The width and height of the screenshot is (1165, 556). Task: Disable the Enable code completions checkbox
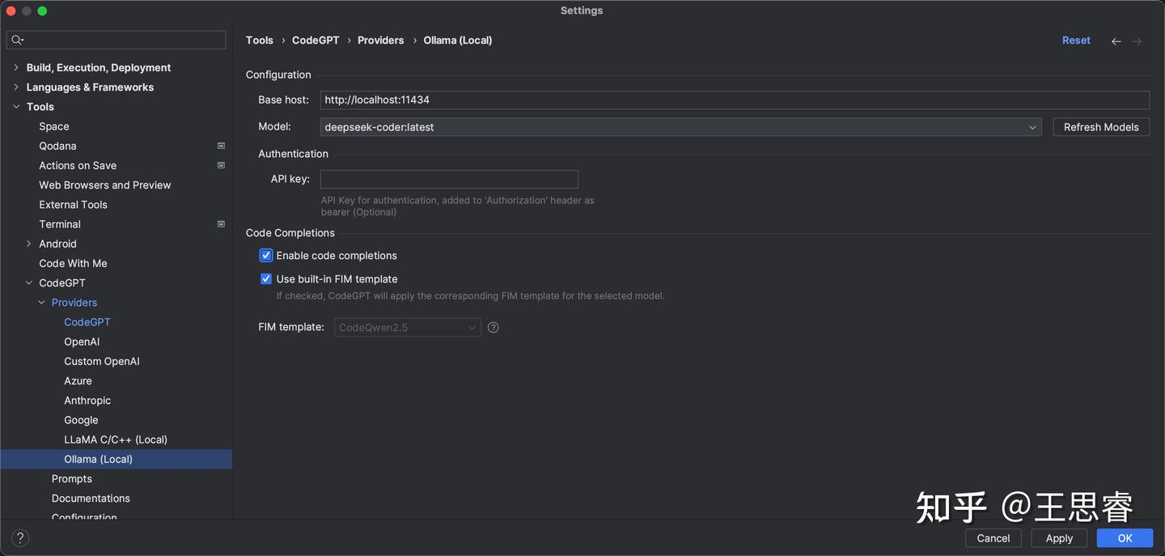(x=266, y=256)
